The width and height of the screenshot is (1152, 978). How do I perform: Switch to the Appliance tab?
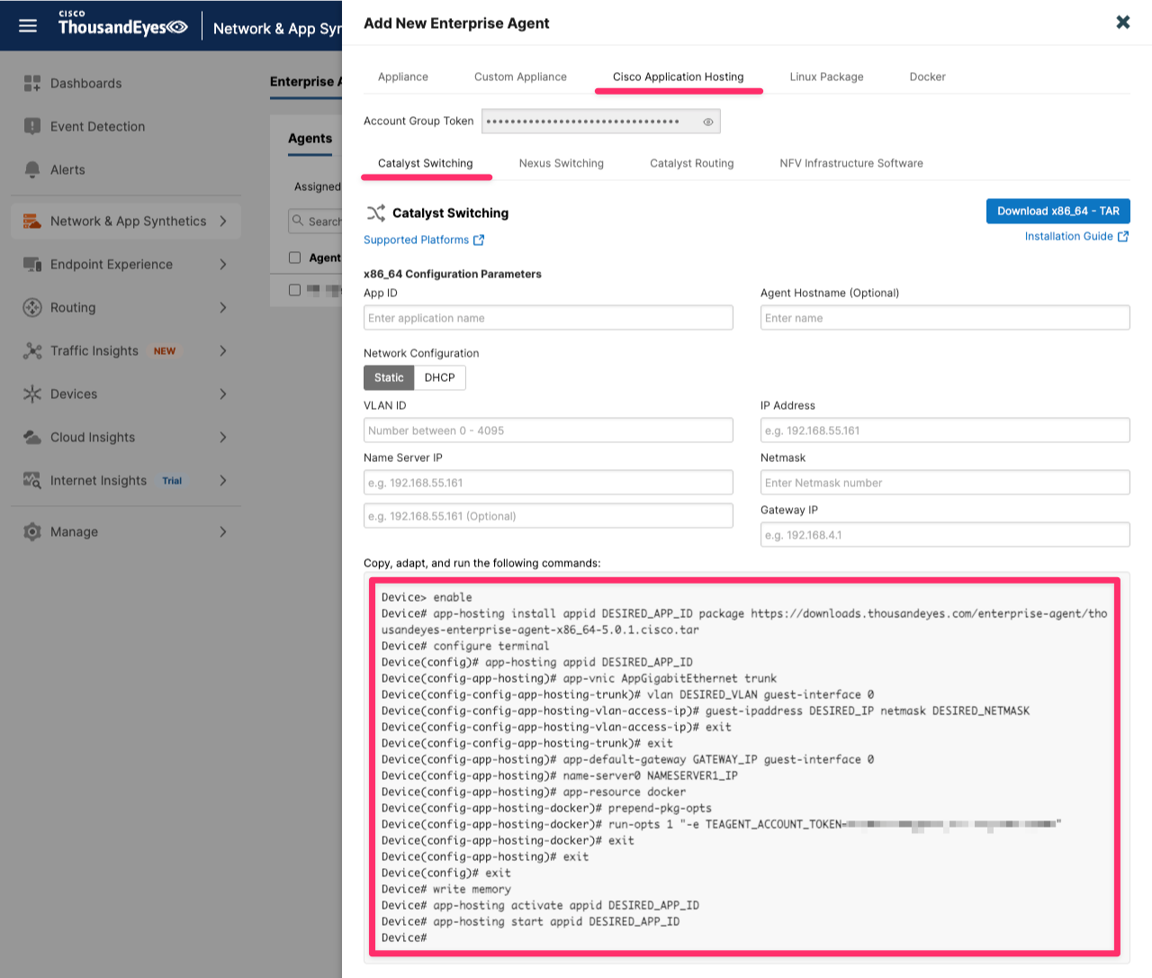point(403,77)
